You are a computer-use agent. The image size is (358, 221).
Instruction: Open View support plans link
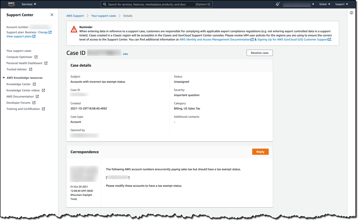point(19,36)
